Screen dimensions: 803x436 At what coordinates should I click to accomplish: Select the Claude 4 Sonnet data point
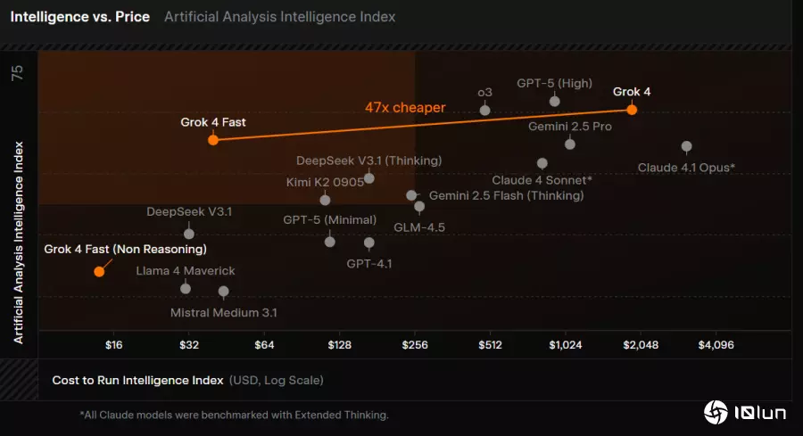click(x=542, y=163)
